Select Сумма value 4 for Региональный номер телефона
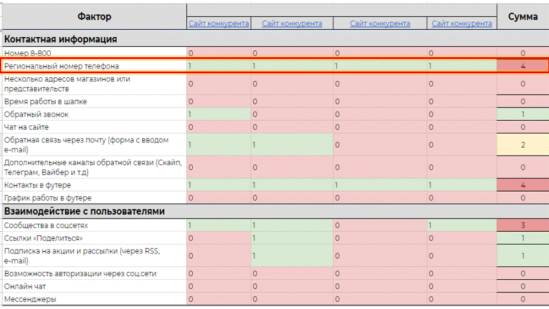This screenshot has height=309, width=549. (523, 66)
